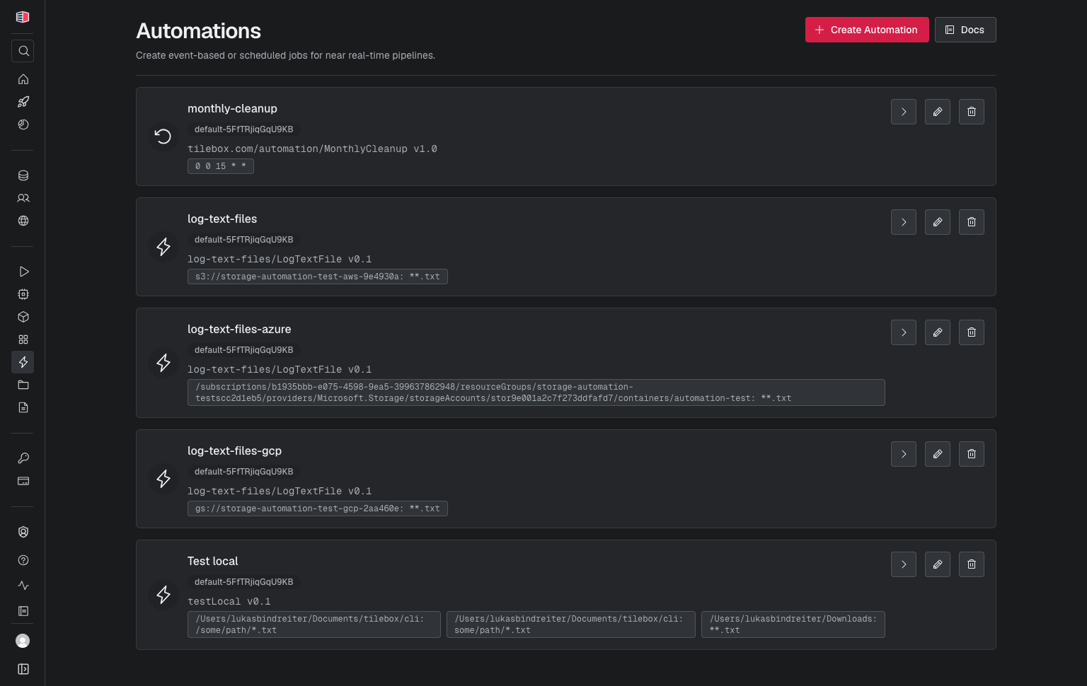Open the people/team icon in sidebar
This screenshot has width=1087, height=686.
[23, 198]
